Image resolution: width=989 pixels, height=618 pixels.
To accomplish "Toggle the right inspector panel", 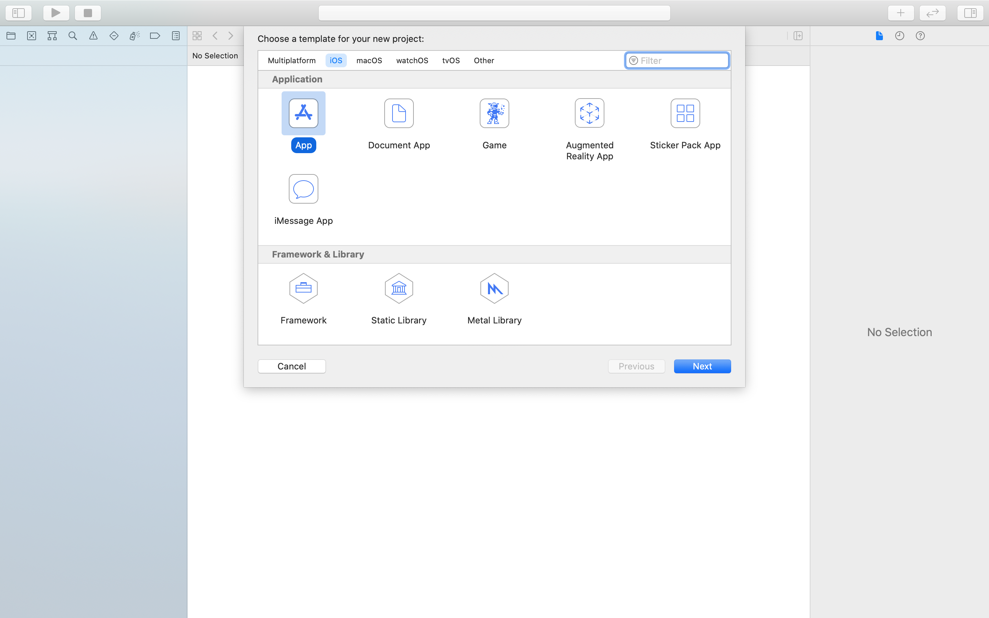I will coord(970,13).
